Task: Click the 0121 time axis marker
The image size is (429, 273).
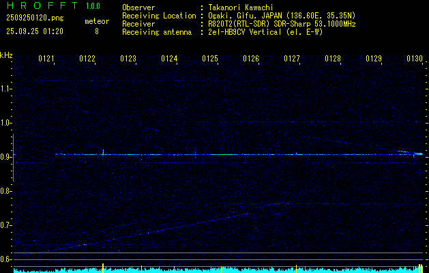Action: click(x=46, y=59)
